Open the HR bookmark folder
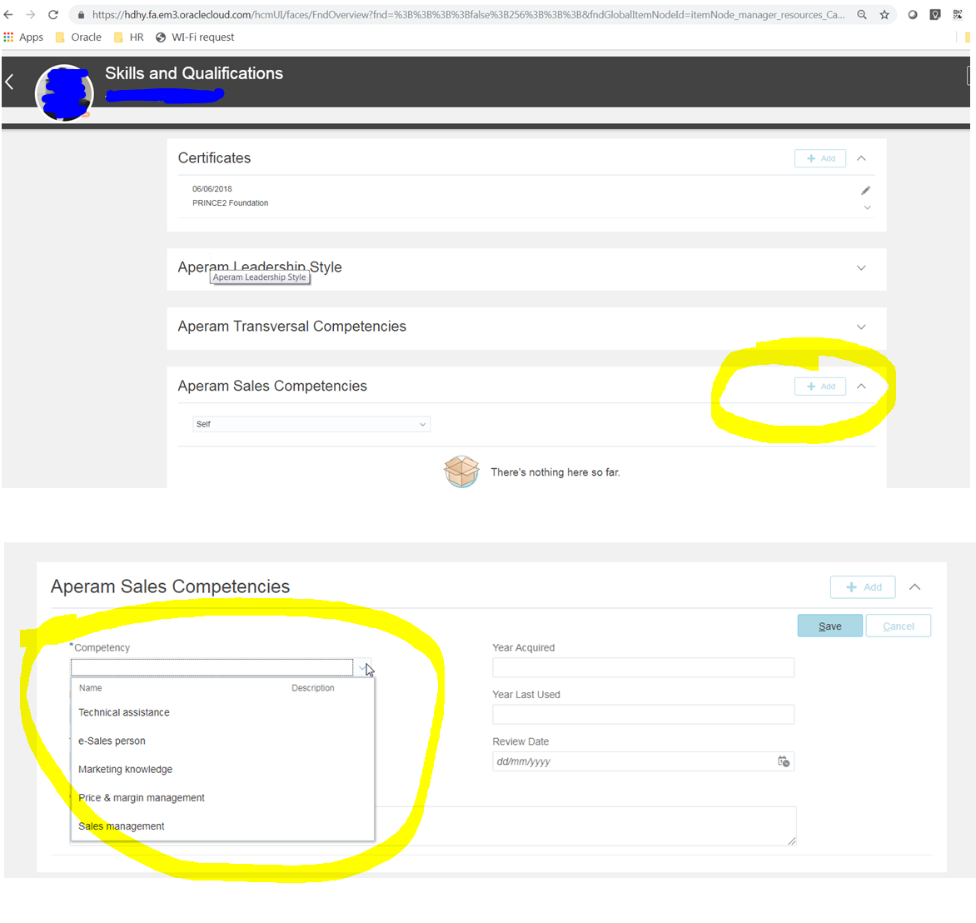Image resolution: width=976 pixels, height=923 pixels. (129, 37)
